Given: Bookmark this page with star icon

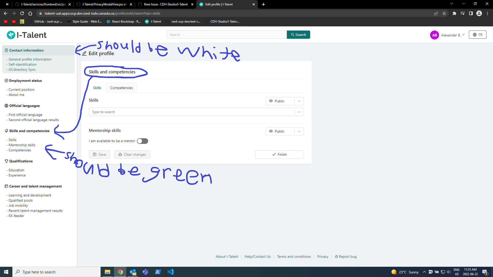Looking at the screenshot, I should point(444,14).
